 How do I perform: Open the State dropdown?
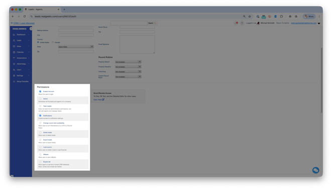pos(76,47)
